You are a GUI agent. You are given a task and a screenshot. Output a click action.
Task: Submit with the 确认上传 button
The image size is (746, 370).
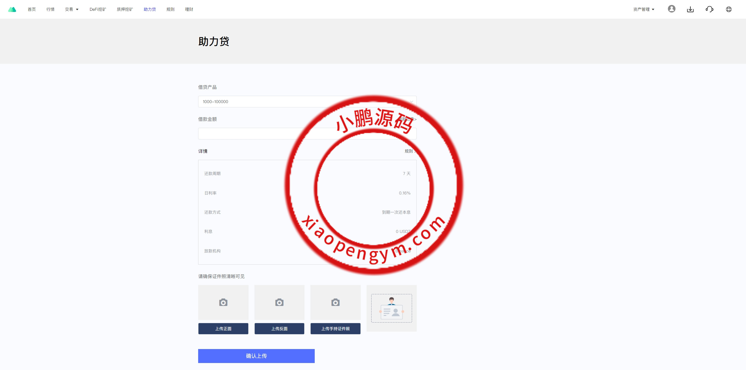[x=256, y=356]
